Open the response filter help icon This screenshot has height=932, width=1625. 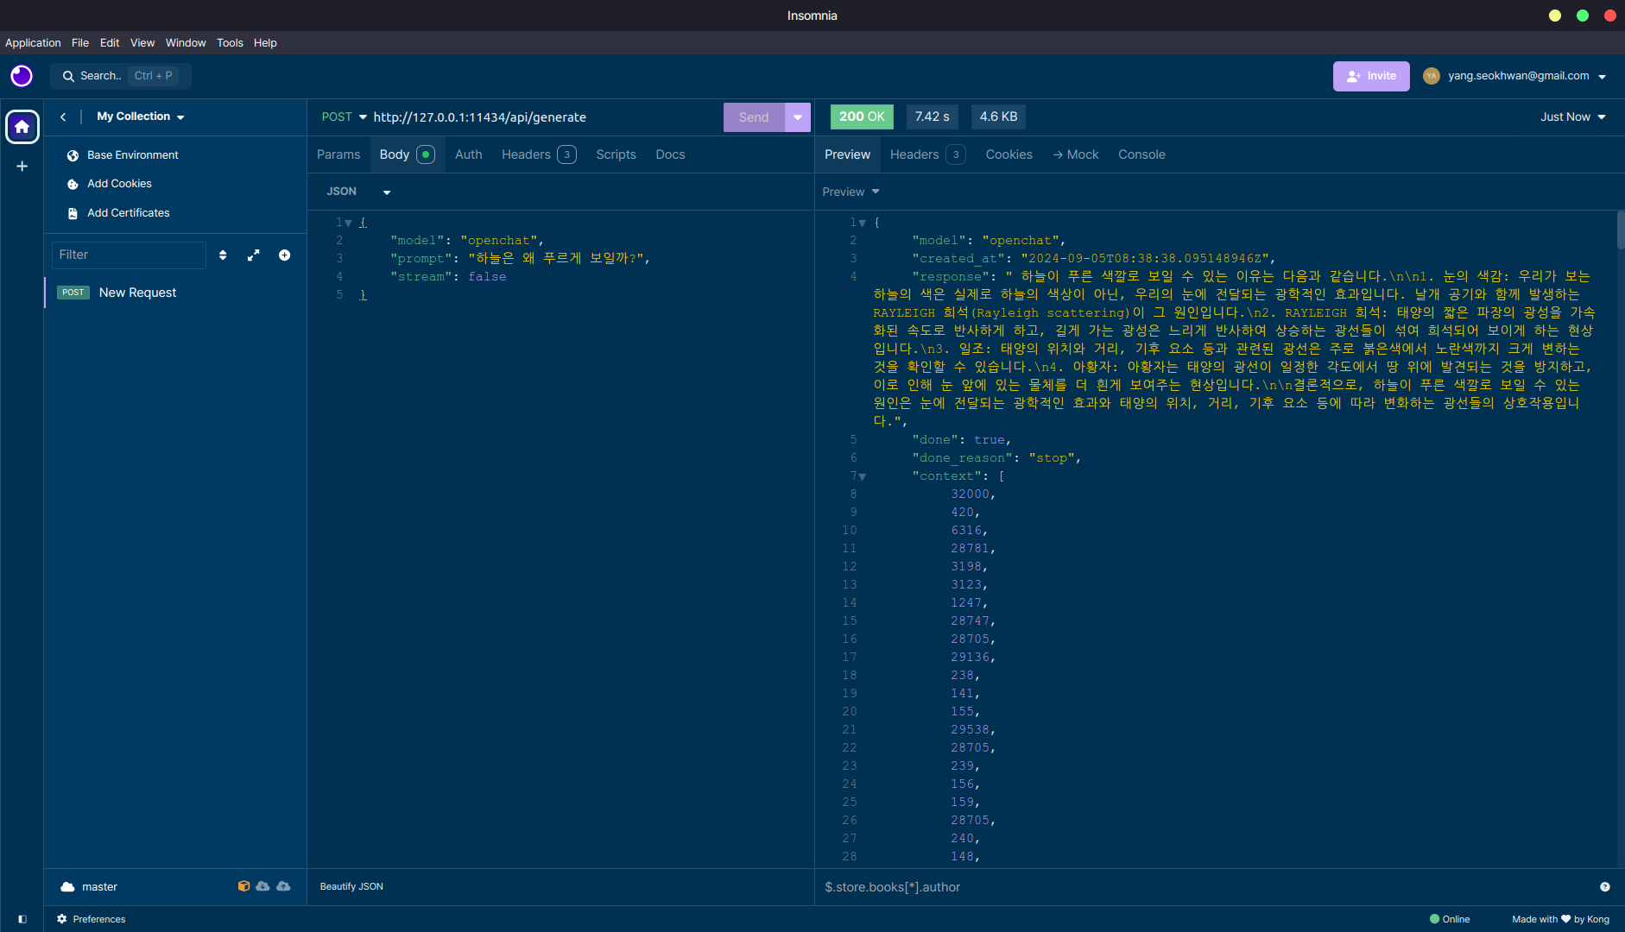coord(1605,887)
